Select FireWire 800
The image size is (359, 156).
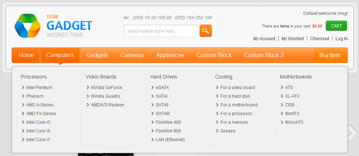pyautogui.click(x=168, y=131)
